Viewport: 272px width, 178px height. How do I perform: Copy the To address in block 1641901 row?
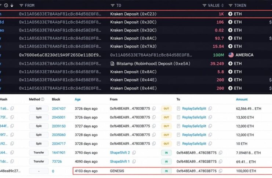pos(221,153)
